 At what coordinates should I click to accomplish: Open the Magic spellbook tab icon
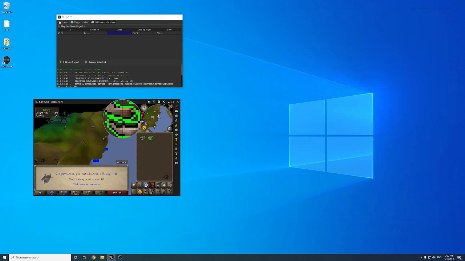(170, 185)
